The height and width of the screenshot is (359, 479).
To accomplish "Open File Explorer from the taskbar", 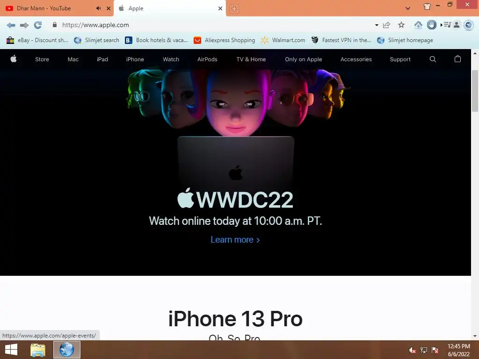I will pyautogui.click(x=38, y=350).
